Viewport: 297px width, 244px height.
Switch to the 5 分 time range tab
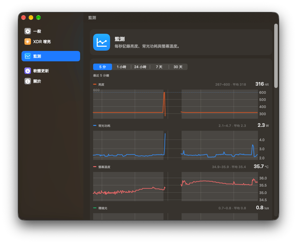(103, 67)
